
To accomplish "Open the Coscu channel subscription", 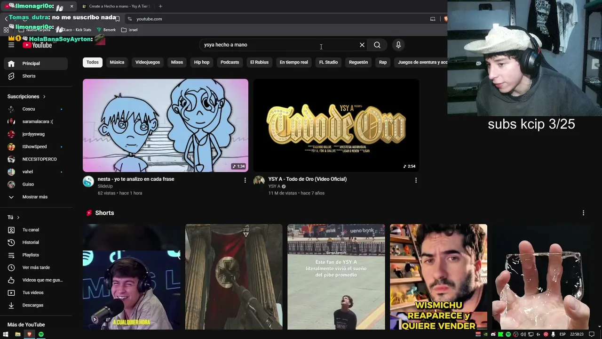I will (37, 109).
